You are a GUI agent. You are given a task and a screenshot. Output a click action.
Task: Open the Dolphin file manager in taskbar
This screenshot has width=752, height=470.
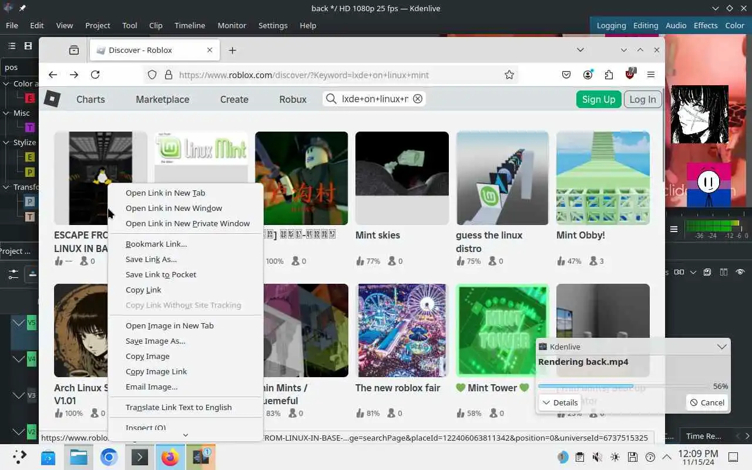point(79,457)
